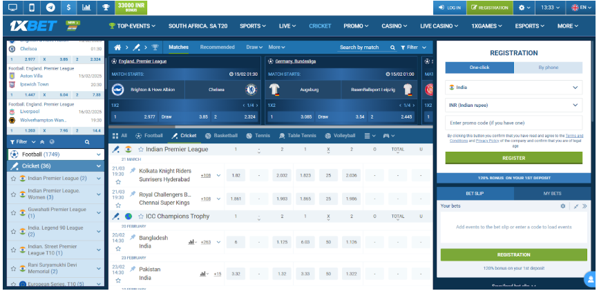
Task: Favorite the Bangladesh vs India match star
Action: coord(118,249)
